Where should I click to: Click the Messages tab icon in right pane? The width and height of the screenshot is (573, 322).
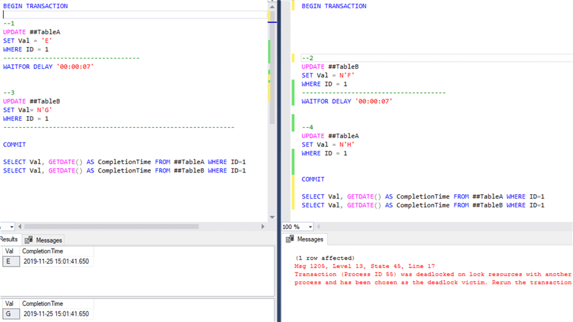tap(290, 239)
